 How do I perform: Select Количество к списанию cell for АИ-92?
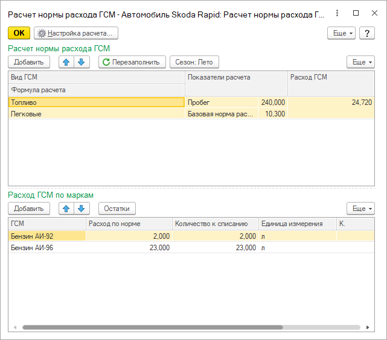(215, 236)
